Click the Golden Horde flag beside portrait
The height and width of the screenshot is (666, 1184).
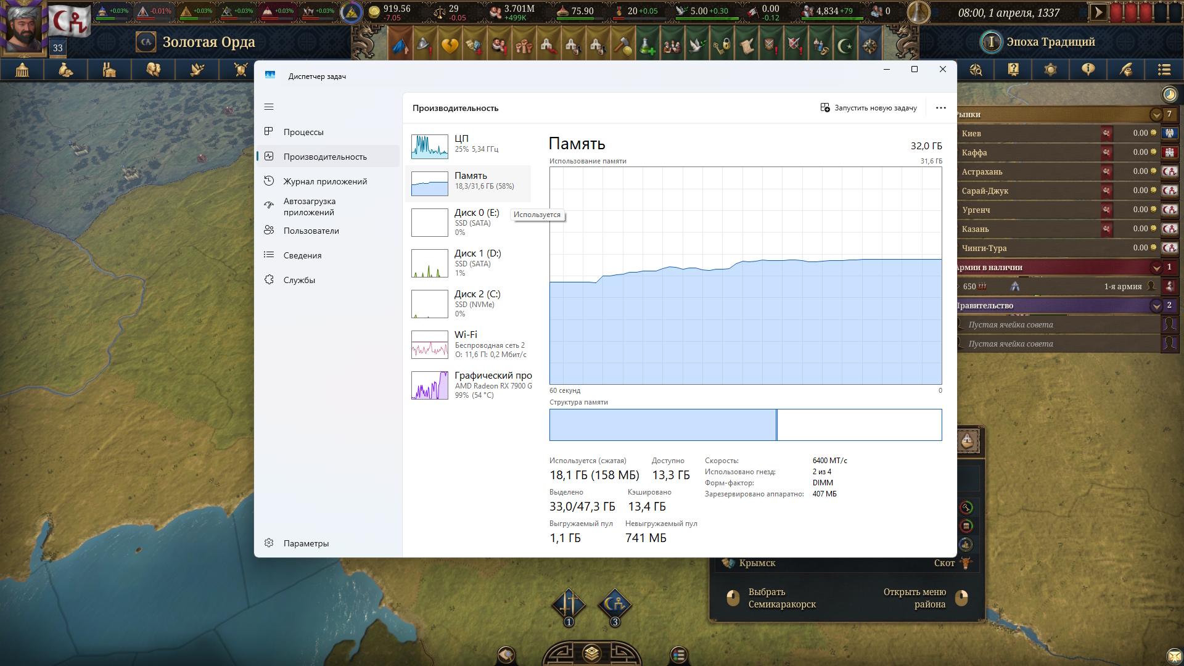tap(70, 20)
